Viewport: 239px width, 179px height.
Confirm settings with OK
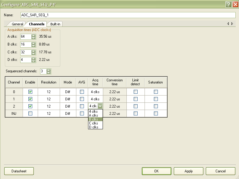[157, 171]
